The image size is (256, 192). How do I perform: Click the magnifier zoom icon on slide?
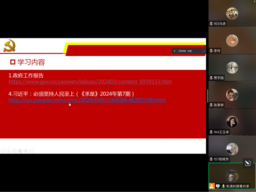pyautogui.click(x=26, y=151)
